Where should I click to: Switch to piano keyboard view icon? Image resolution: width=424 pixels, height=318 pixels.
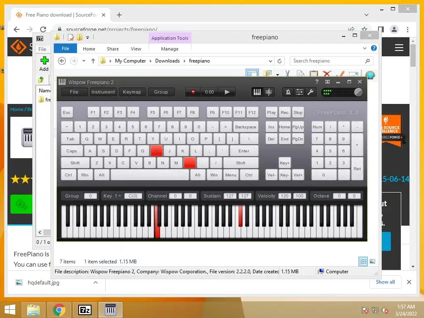pos(257,92)
